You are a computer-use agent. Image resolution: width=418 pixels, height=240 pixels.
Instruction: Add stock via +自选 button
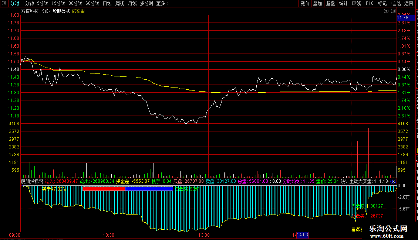tap(395, 3)
